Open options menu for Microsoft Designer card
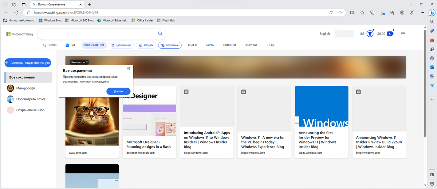Screen dimensions: 437x189 [171, 153]
